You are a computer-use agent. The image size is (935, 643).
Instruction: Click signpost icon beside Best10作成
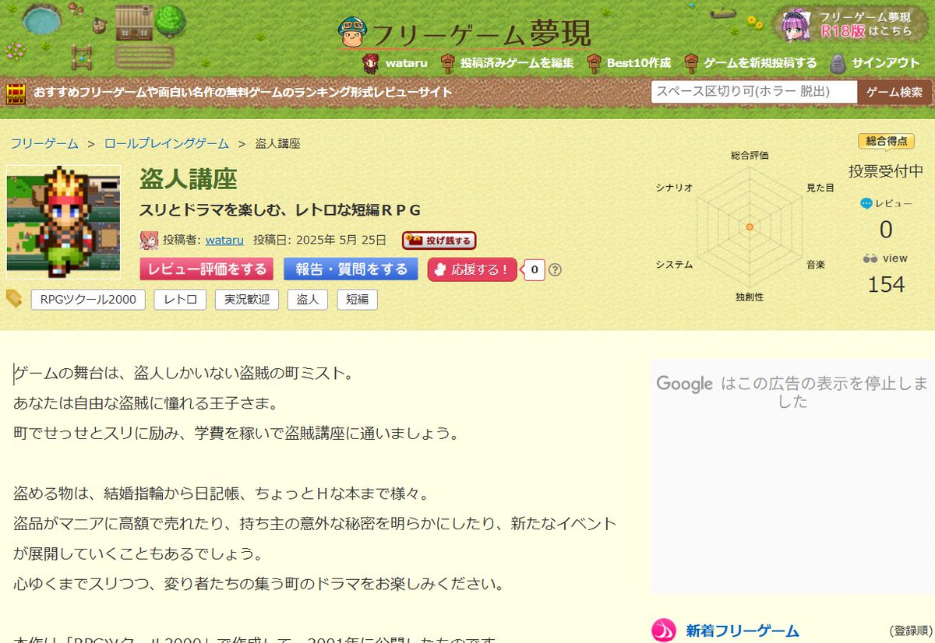click(x=595, y=63)
